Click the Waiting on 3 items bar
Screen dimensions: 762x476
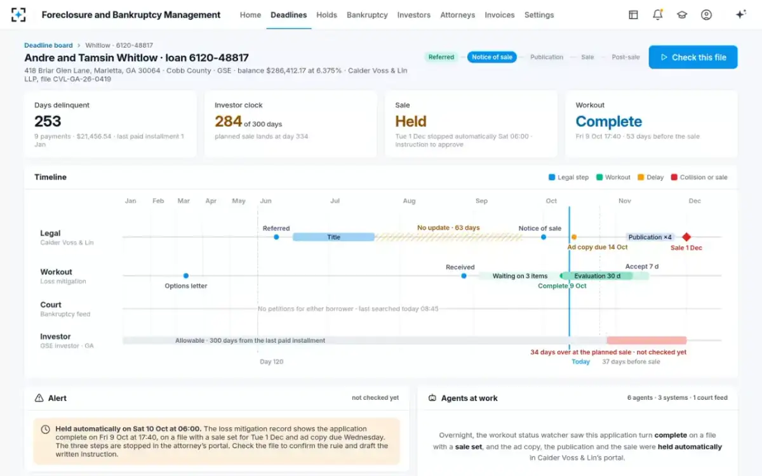click(x=519, y=276)
